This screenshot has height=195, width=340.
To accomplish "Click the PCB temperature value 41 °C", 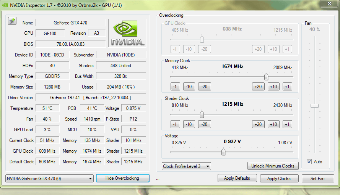I will pos(92,108).
